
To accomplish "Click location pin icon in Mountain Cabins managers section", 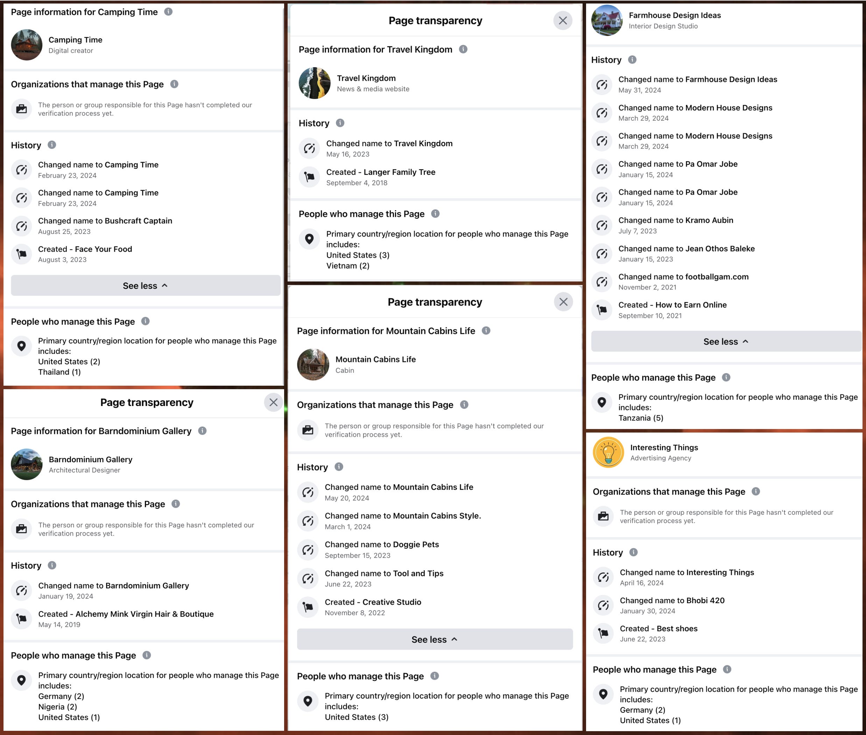I will click(x=308, y=701).
